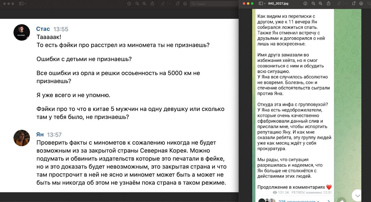Screen dimensions: 371x202
Task: Click the line starting 'Фэйки про то что в китае'
Action: pos(130,109)
